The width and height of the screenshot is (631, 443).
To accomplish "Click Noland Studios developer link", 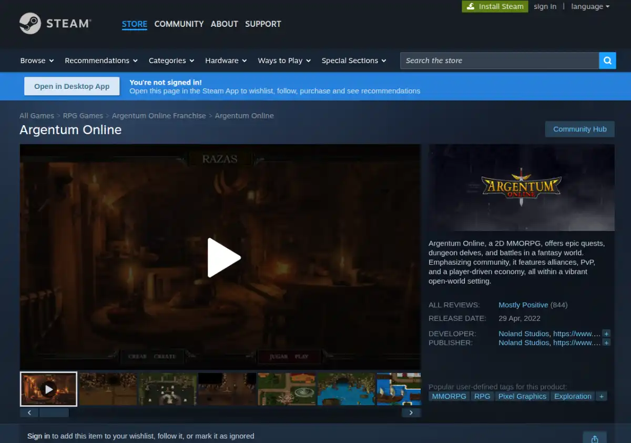I will [x=524, y=334].
